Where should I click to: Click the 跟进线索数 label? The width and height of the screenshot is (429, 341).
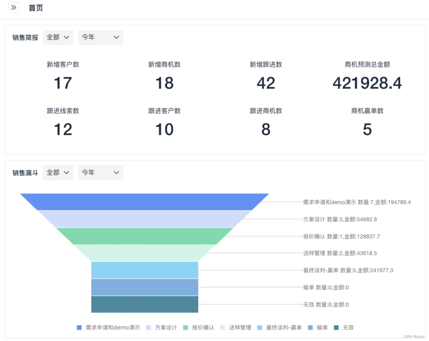[63, 111]
